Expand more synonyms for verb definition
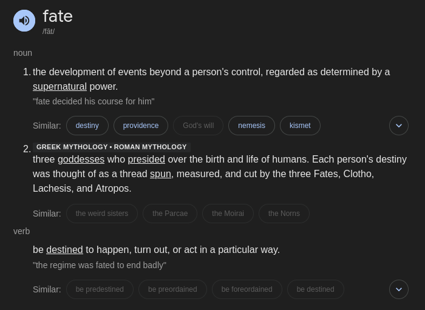 398,289
